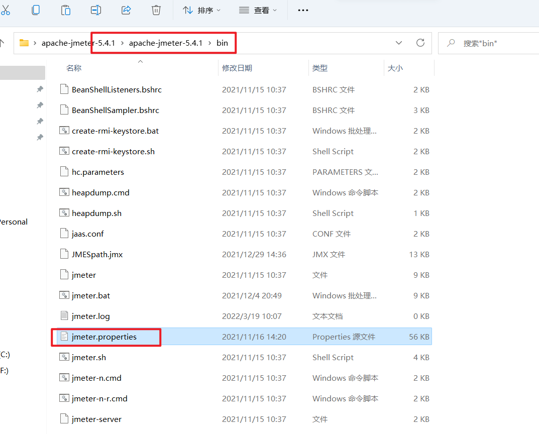The image size is (539, 434).
Task: Open the 查看 view dropdown
Action: click(258, 11)
